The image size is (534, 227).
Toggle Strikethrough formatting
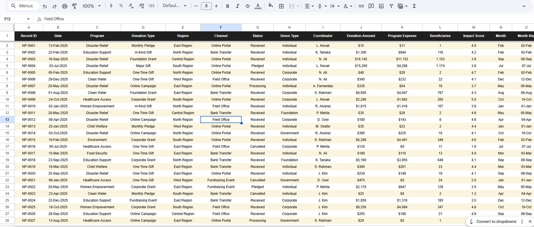click(x=248, y=6)
